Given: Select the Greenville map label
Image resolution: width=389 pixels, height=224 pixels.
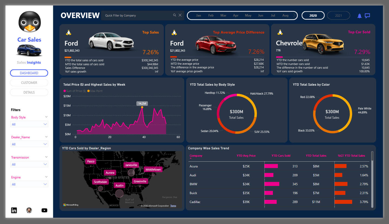Looking at the screenshot, I should coord(140,181).
